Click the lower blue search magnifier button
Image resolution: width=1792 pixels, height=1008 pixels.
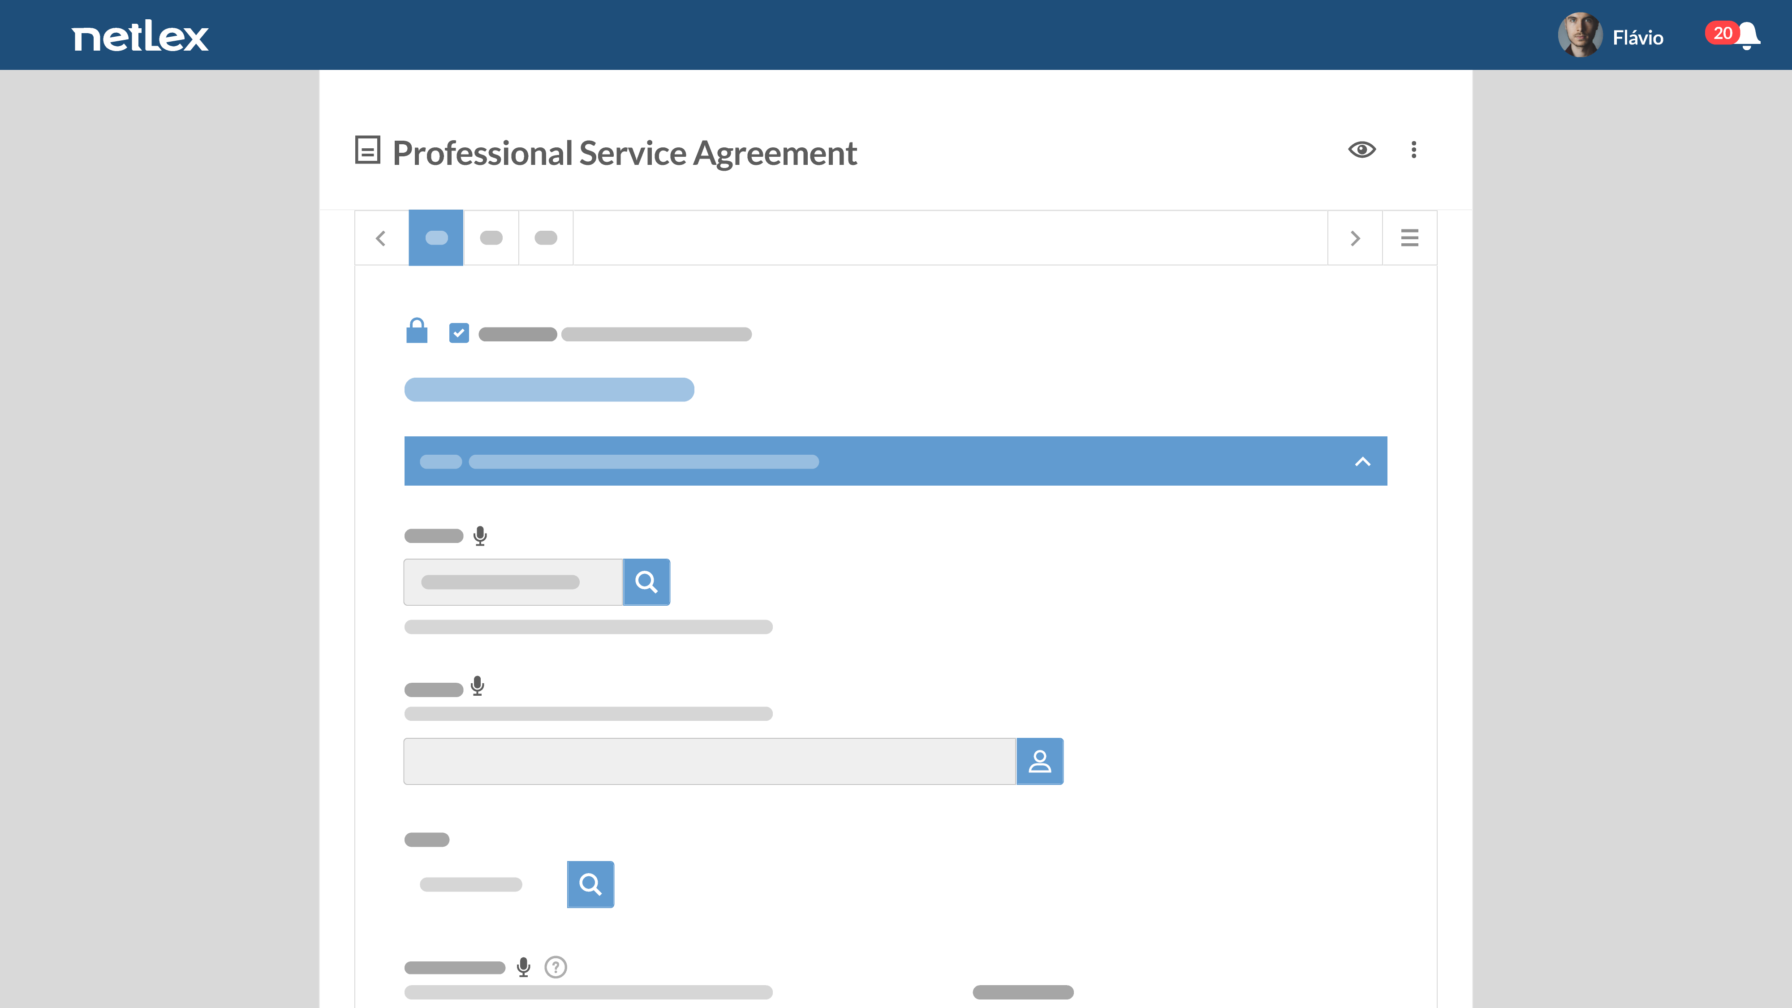tap(590, 884)
